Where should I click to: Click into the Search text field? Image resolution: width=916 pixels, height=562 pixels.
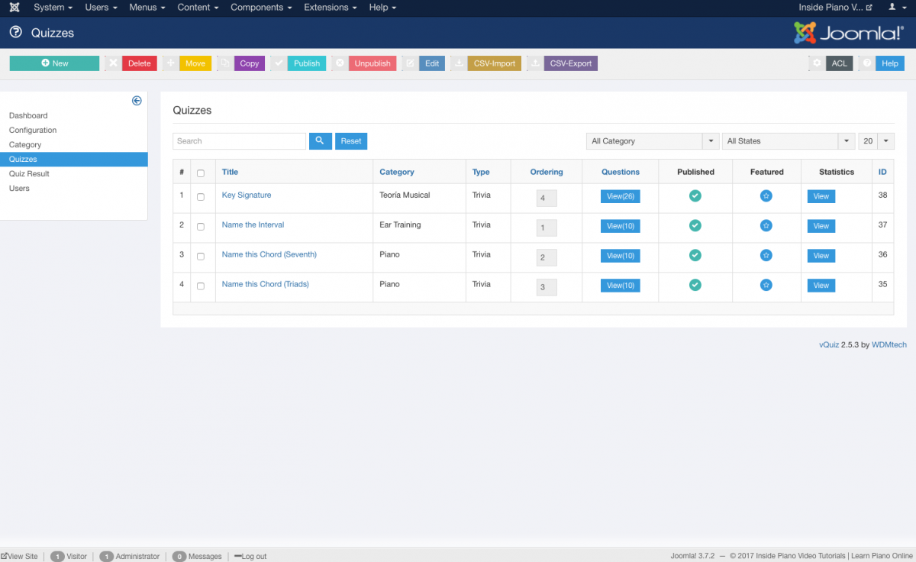(239, 141)
